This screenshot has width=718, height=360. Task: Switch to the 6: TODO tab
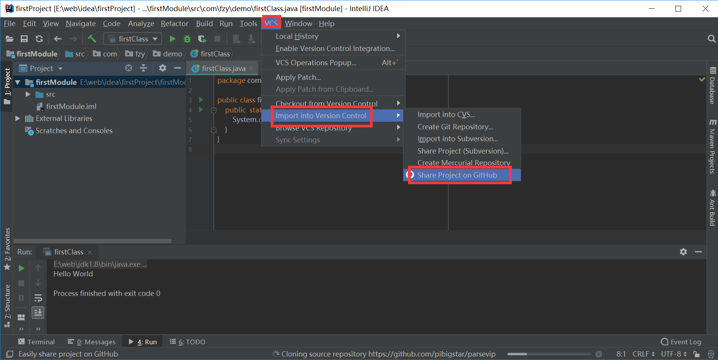pos(188,342)
